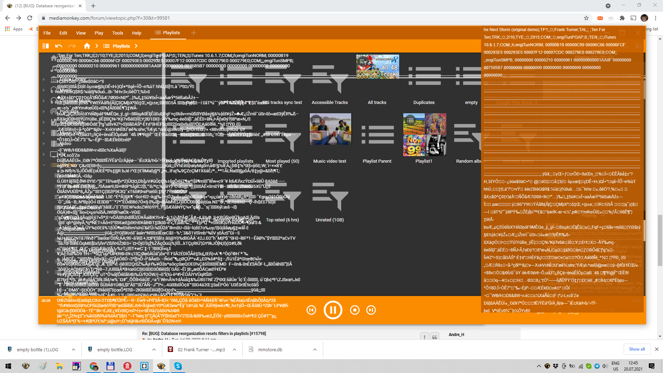663x373 pixels.
Task: Skip to the next track
Action: point(371,310)
